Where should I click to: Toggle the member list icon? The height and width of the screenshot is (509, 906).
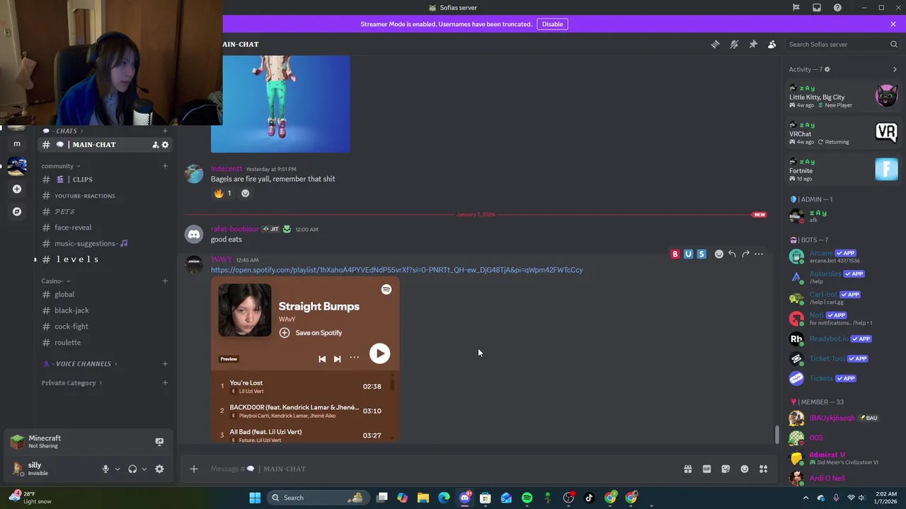(772, 45)
